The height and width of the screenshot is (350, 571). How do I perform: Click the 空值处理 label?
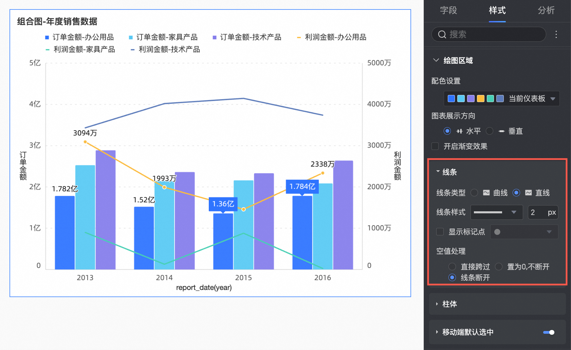[451, 251]
